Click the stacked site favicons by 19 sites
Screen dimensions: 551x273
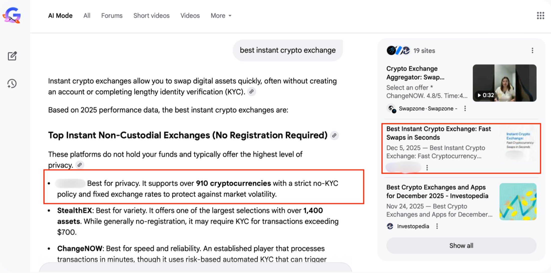click(398, 51)
